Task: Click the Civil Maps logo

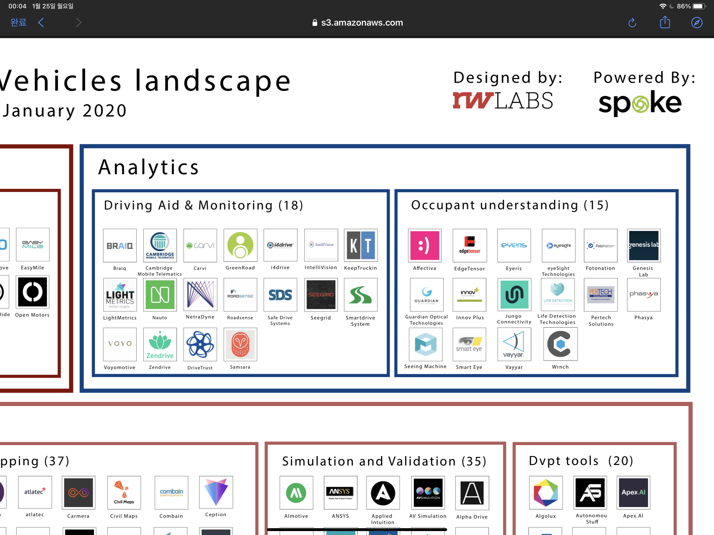Action: point(124,492)
